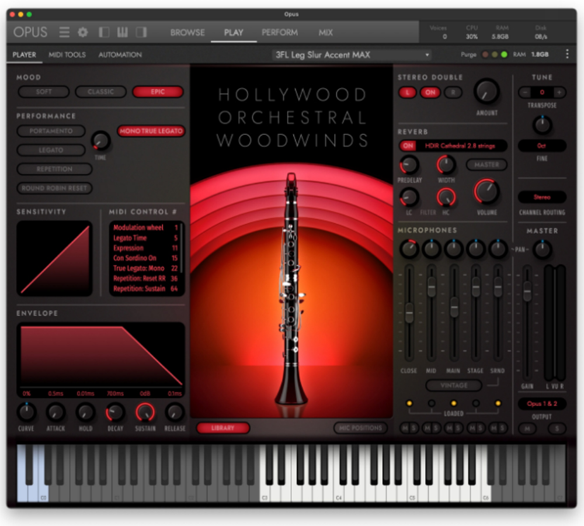The width and height of the screenshot is (584, 526).
Task: Click the reverb LC filter knob
Action: pyautogui.click(x=409, y=197)
